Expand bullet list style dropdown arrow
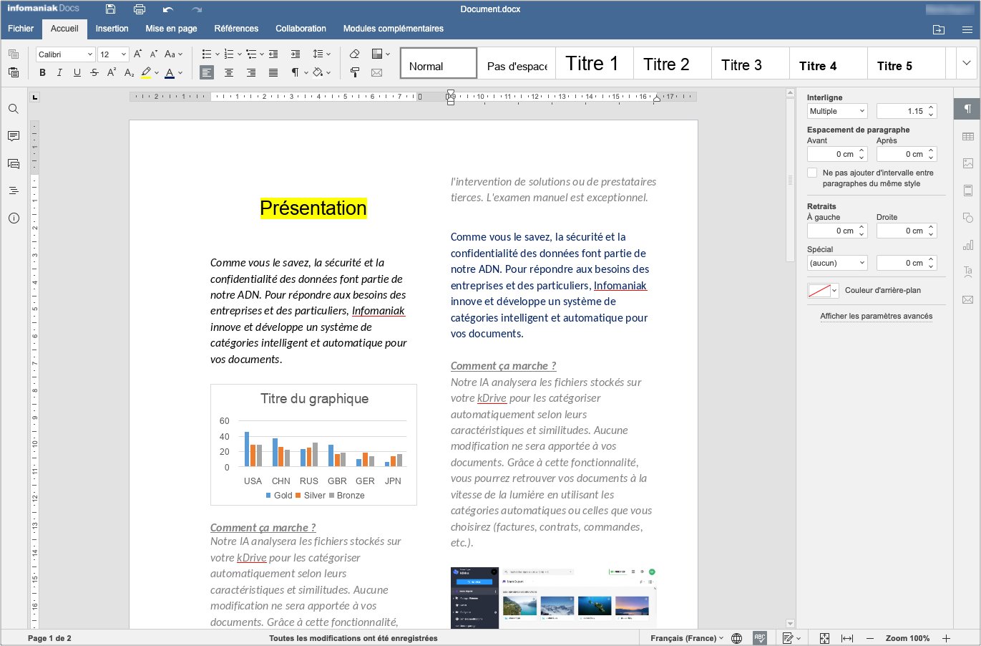Image resolution: width=981 pixels, height=646 pixels. 218,54
